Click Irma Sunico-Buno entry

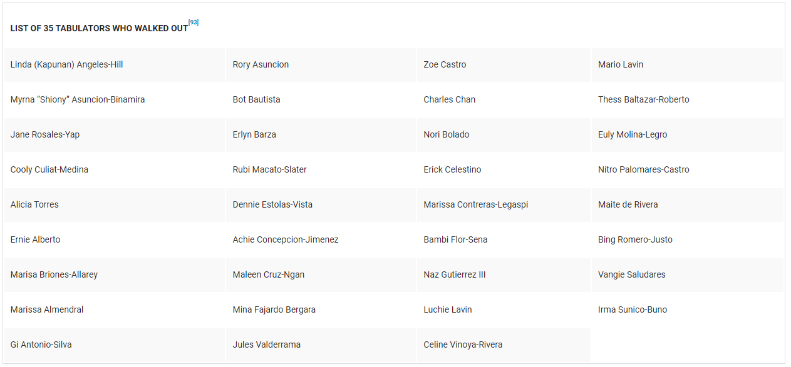point(633,309)
